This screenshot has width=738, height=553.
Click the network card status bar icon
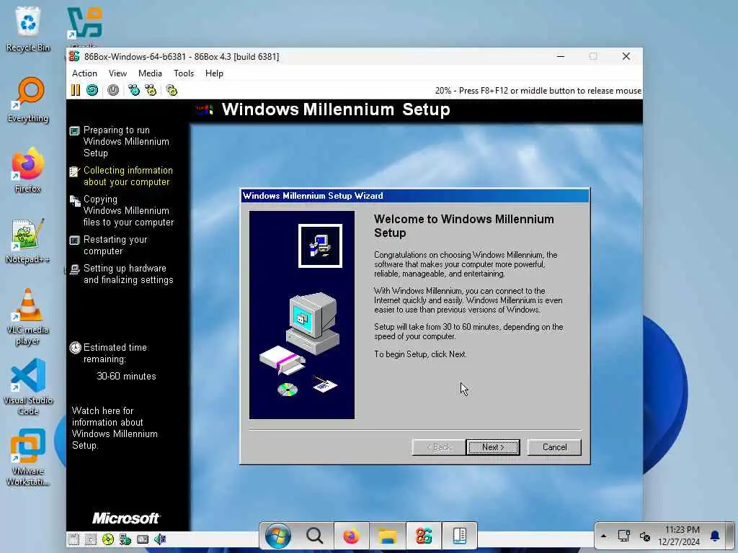click(143, 539)
